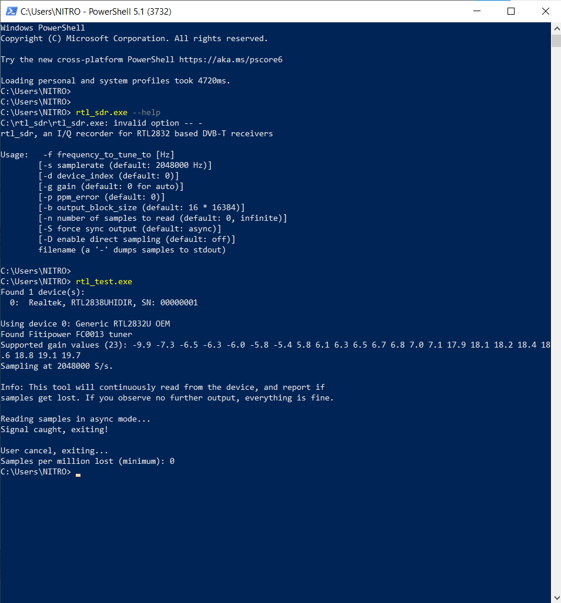Image resolution: width=561 pixels, height=603 pixels.
Task: Click the scrollbar up arrow
Action: [x=556, y=28]
